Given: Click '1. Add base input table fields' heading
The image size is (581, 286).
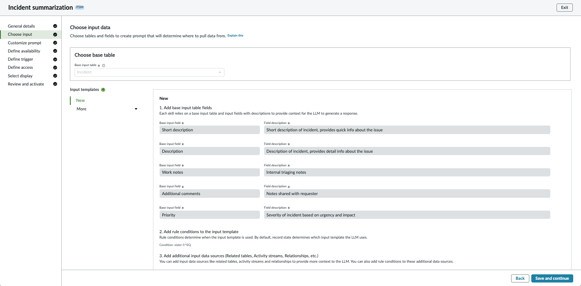Looking at the screenshot, I should [x=186, y=108].
